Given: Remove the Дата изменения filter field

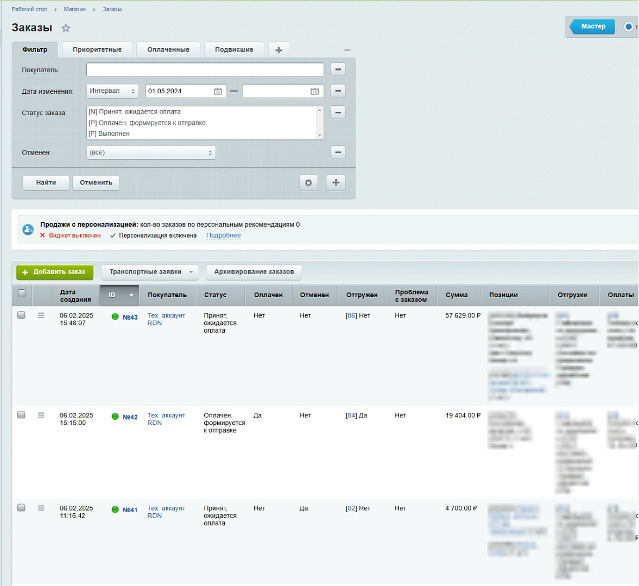Looking at the screenshot, I should pos(338,91).
